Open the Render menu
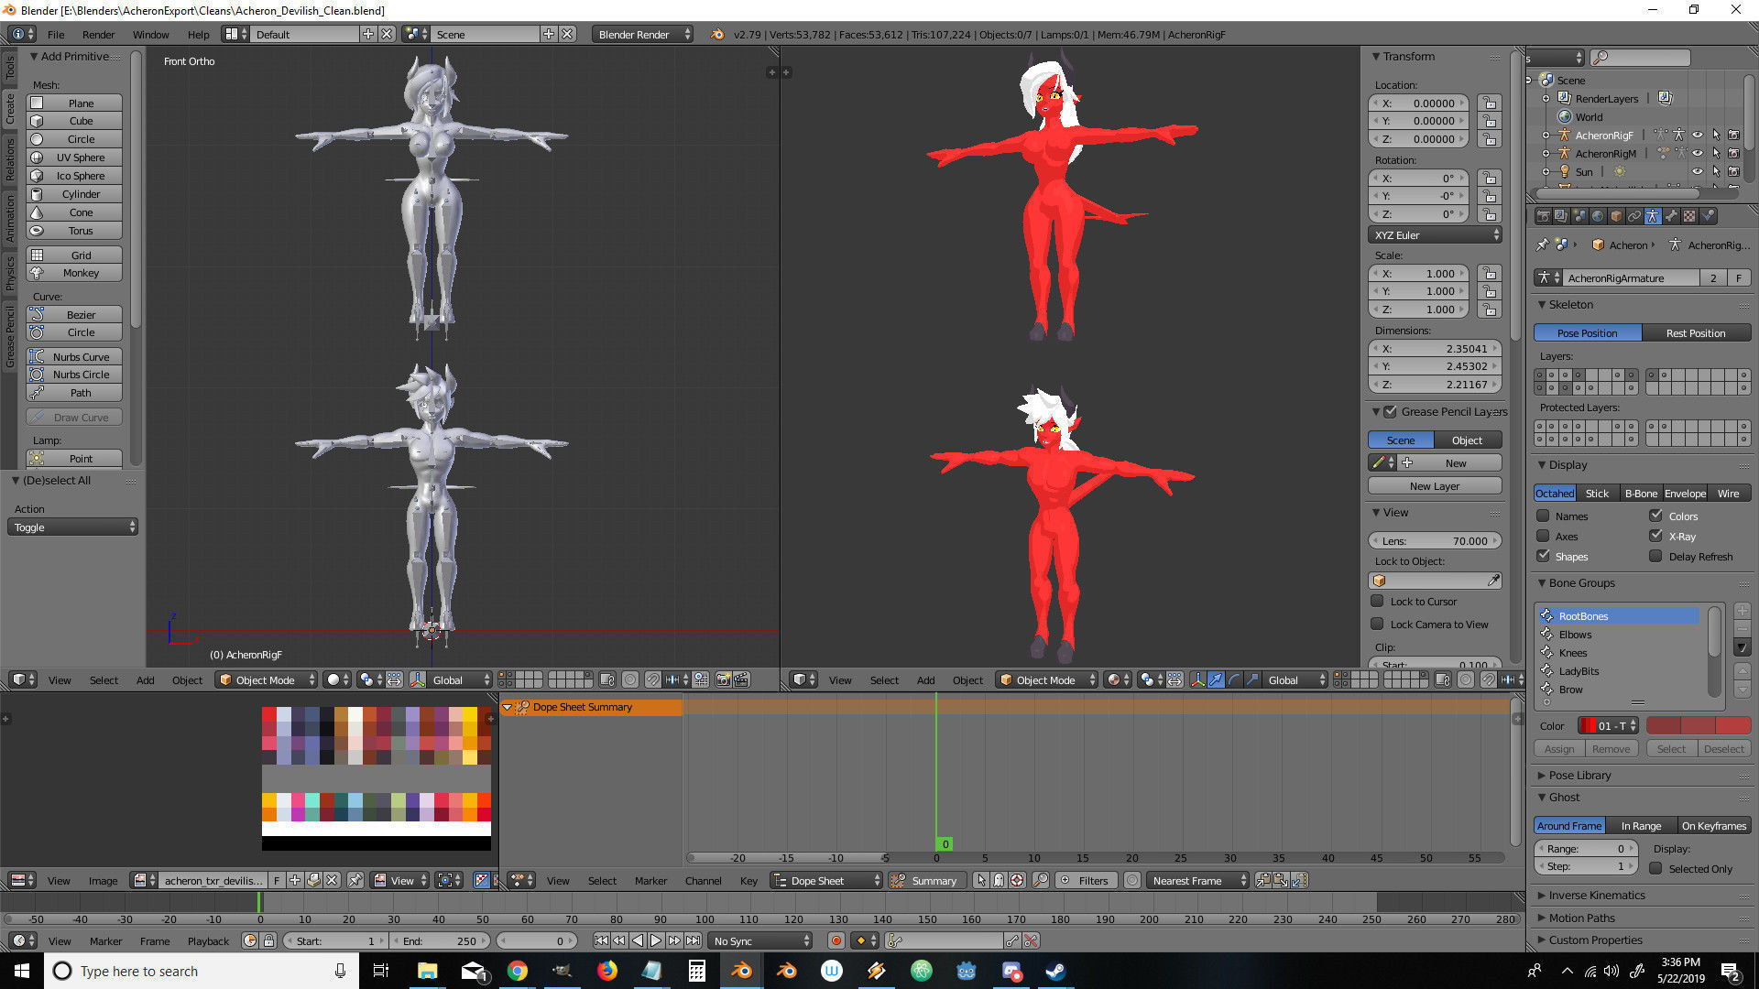 point(98,34)
